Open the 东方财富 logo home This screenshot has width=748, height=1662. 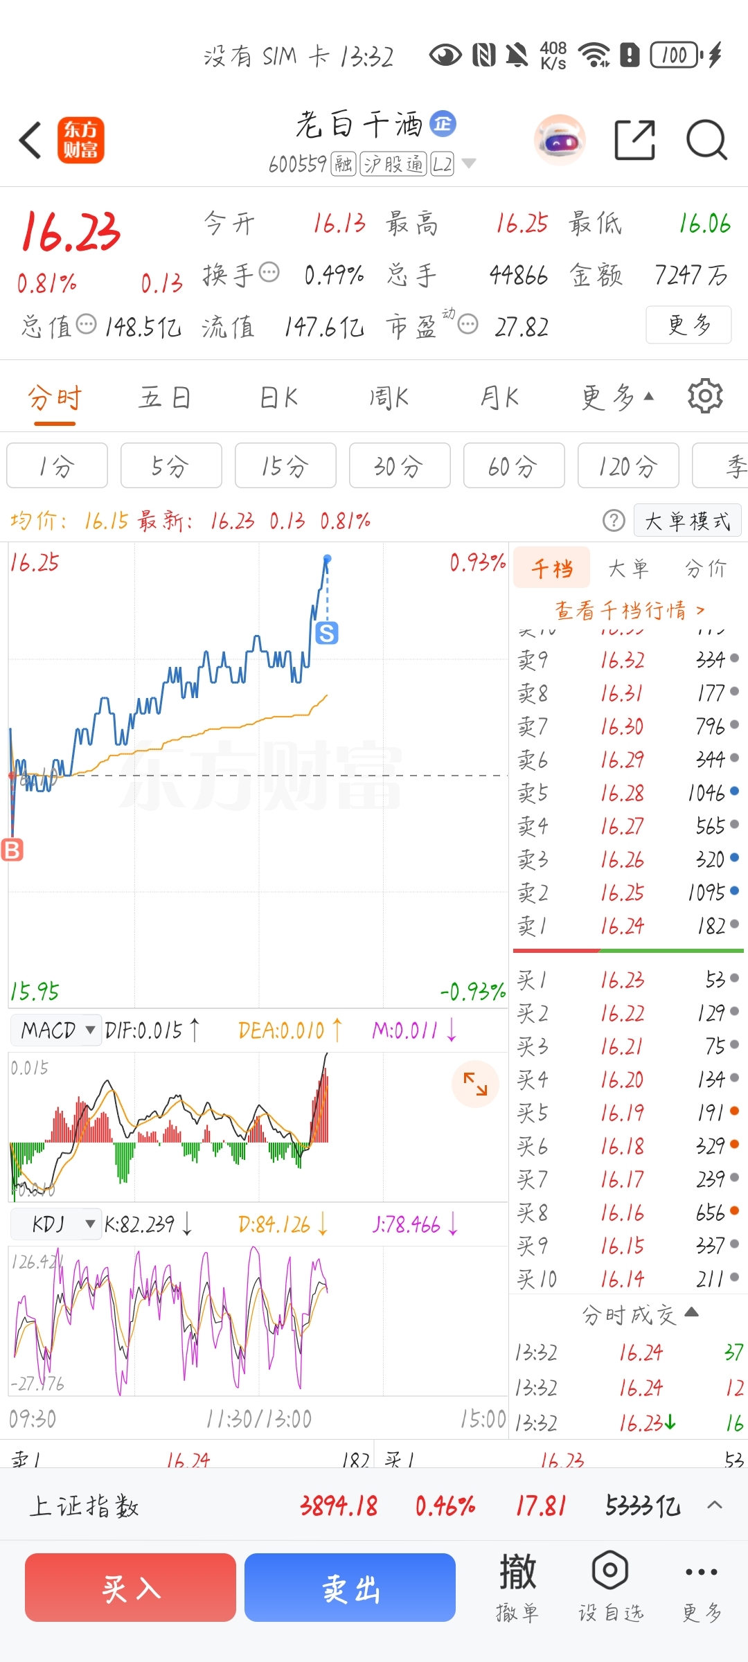pos(81,140)
